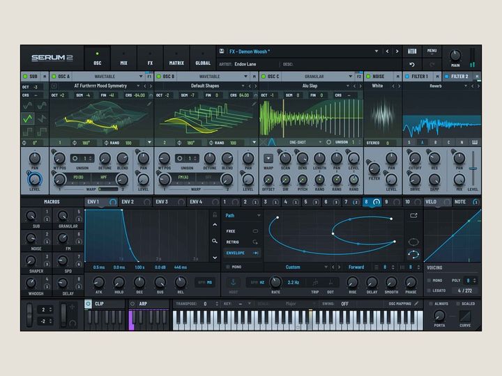Go to previous preset arrow
The image size is (502, 376).
coord(388,51)
